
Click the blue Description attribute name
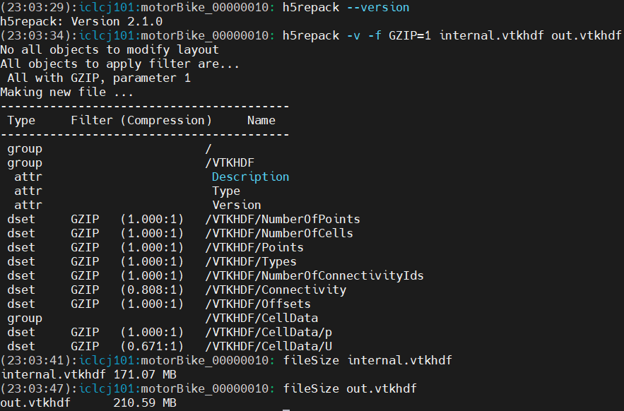pos(250,177)
